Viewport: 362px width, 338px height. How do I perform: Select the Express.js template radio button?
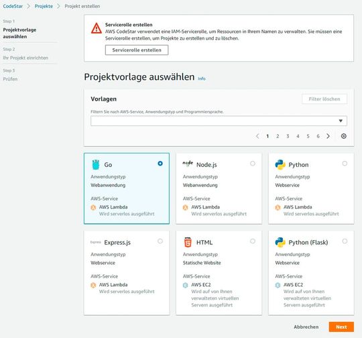point(160,241)
